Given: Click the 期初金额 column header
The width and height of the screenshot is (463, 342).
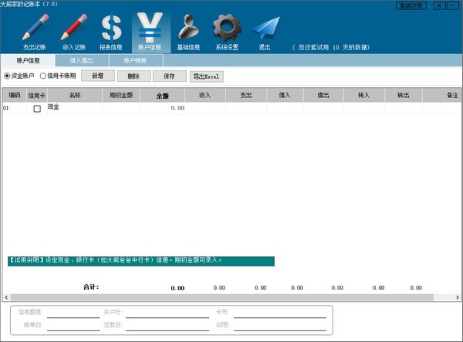Looking at the screenshot, I should click(121, 95).
